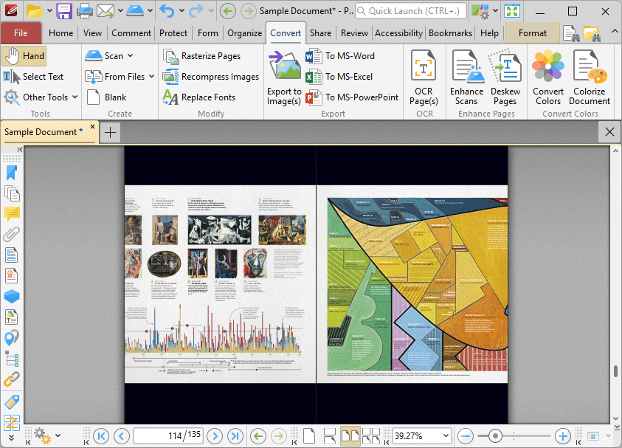
Task: Switch to the Protect tab
Action: [x=173, y=33]
